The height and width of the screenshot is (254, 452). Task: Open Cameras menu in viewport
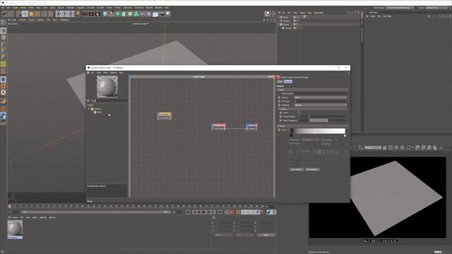click(x=22, y=20)
